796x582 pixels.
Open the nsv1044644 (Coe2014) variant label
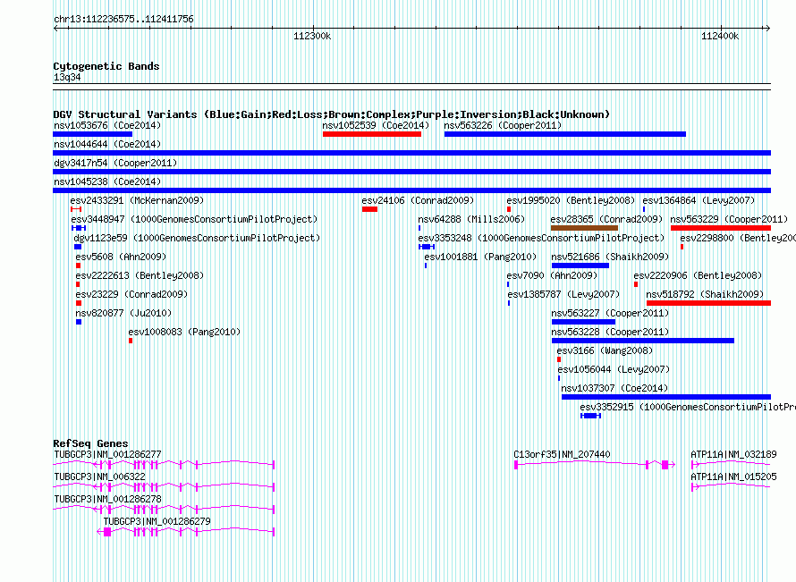107,144
